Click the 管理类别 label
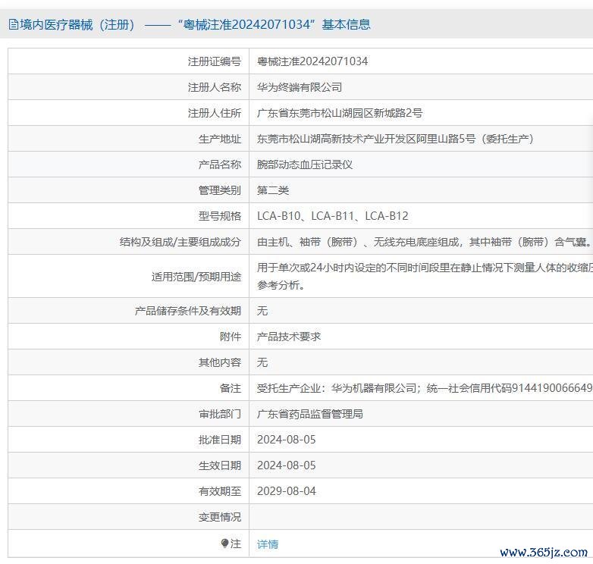Viewport: 593px width, 564px height. [x=219, y=190]
